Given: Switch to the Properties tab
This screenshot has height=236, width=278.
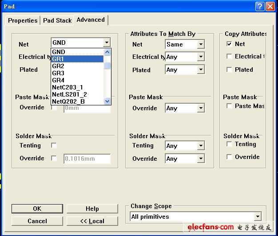Looking at the screenshot, I should coord(23,20).
